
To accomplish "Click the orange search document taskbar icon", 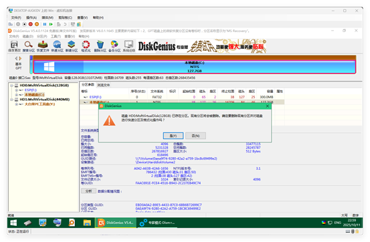I will pos(72,223).
